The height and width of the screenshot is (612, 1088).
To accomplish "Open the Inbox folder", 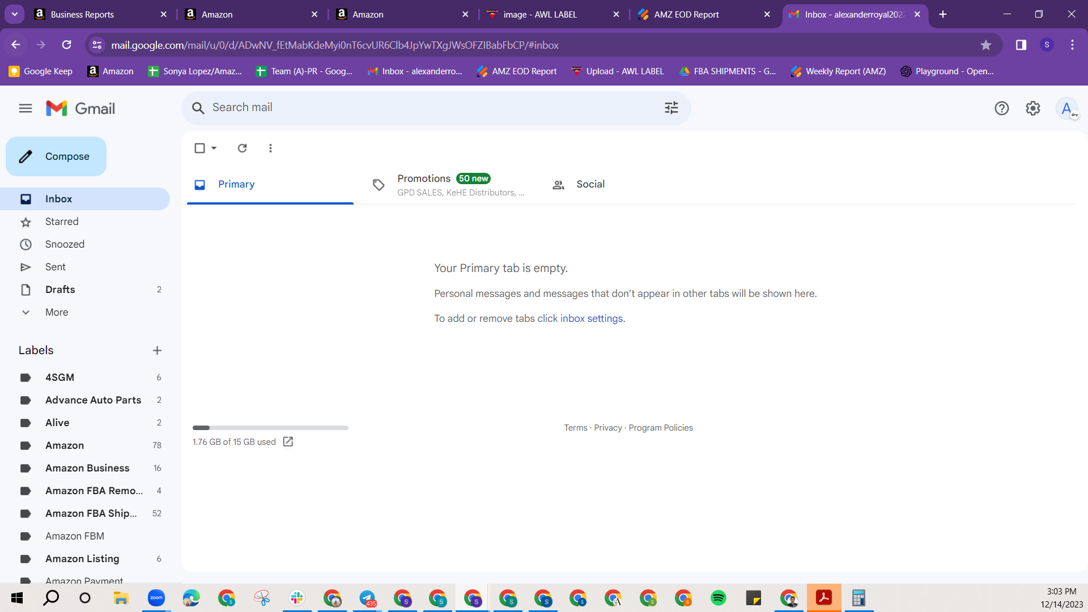I will (85, 199).
